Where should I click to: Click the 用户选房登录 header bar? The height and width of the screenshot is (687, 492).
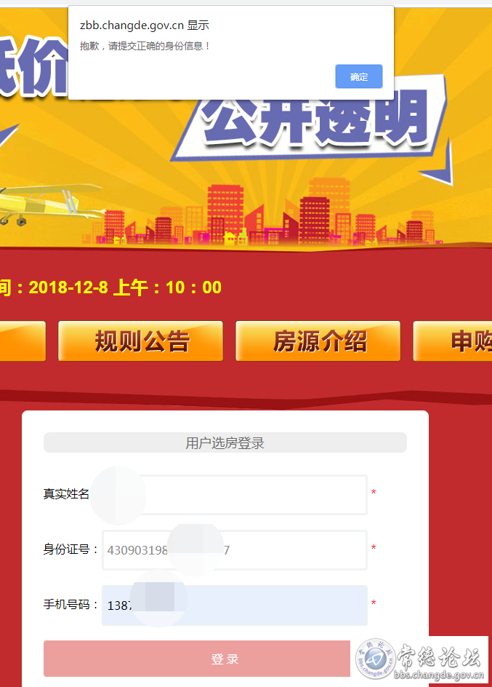tap(225, 442)
